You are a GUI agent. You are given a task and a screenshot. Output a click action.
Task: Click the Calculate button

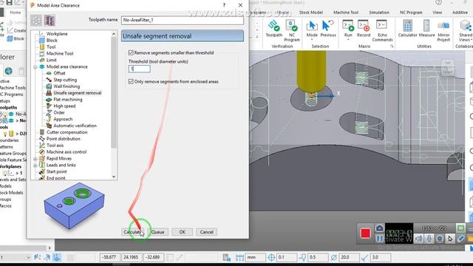[x=133, y=232]
